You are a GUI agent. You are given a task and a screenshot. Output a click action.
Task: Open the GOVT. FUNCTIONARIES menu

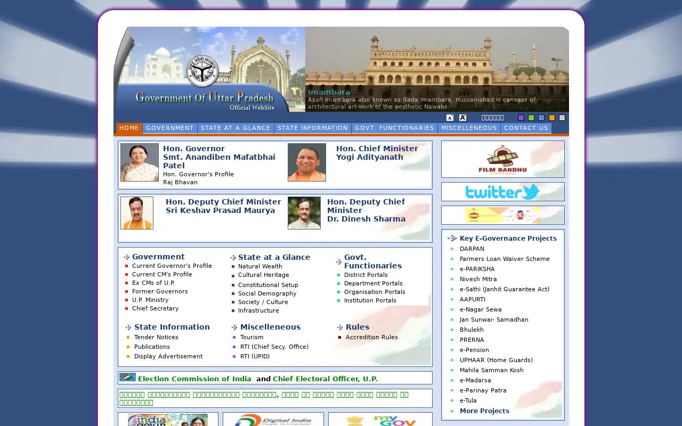(394, 128)
